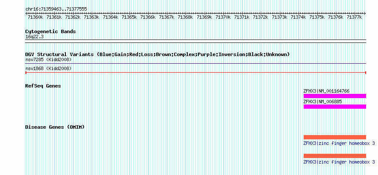Click the 71369k ruler tick label
378x175 pixels.
(x=204, y=17)
